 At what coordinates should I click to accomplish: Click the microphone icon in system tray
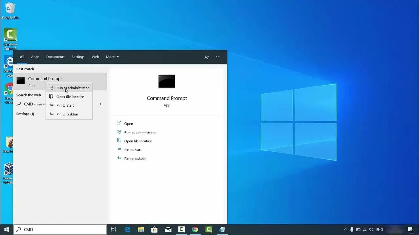[x=352, y=230]
